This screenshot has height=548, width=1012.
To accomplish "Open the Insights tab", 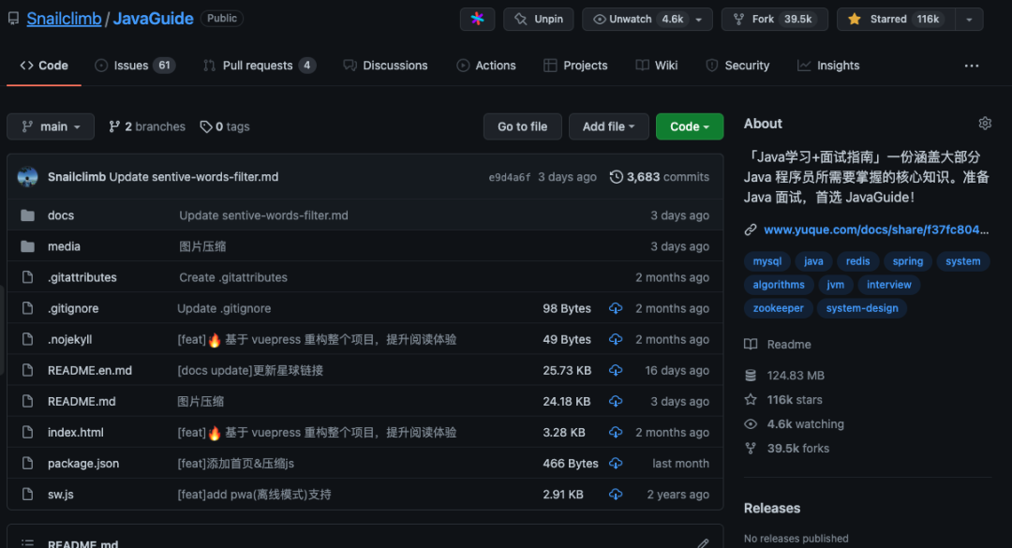I will pyautogui.click(x=828, y=66).
